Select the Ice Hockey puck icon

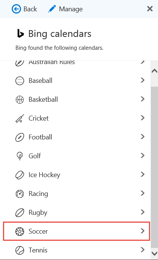20,175
